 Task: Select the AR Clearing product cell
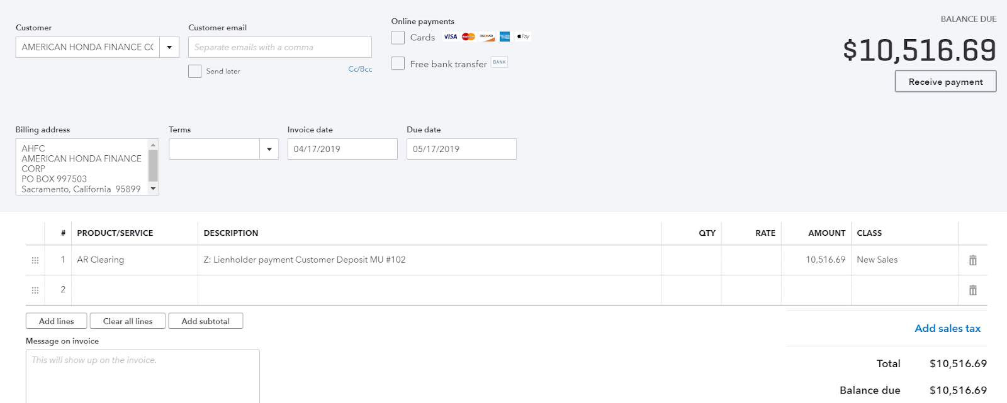135,260
